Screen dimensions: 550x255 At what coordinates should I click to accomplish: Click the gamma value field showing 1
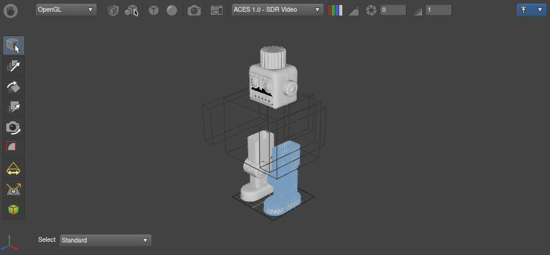tap(447, 10)
